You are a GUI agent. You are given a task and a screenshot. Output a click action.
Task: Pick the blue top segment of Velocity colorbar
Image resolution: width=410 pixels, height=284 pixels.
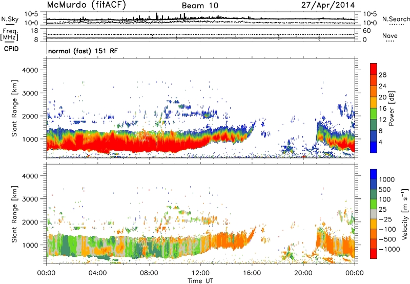pyautogui.click(x=374, y=174)
